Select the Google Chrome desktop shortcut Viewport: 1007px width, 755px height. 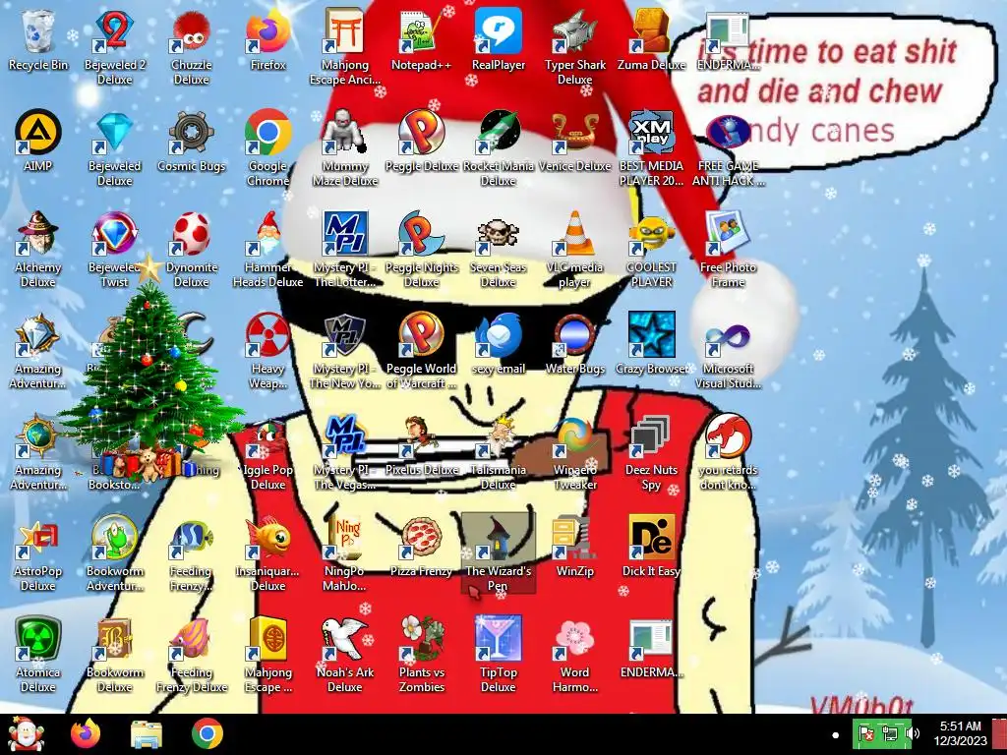pyautogui.click(x=267, y=147)
